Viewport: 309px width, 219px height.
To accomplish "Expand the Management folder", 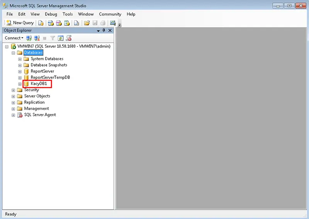I will [13, 109].
